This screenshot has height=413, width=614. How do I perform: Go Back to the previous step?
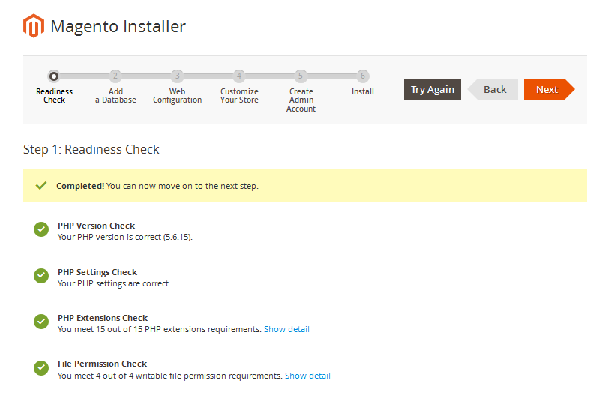click(493, 90)
